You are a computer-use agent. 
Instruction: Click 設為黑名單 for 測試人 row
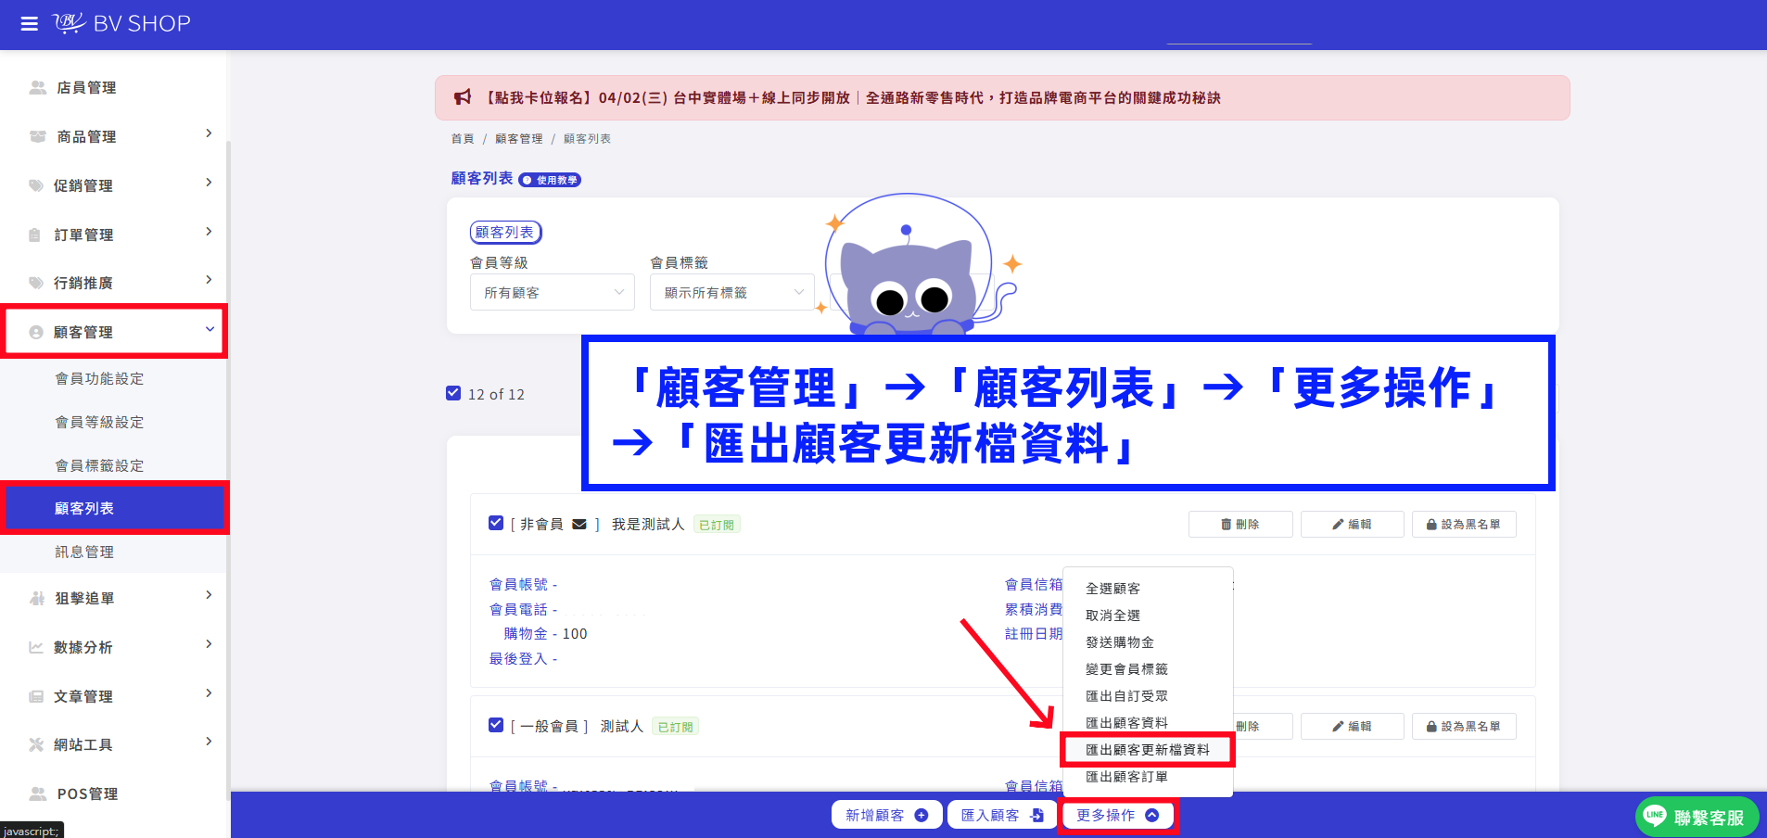point(1464,727)
